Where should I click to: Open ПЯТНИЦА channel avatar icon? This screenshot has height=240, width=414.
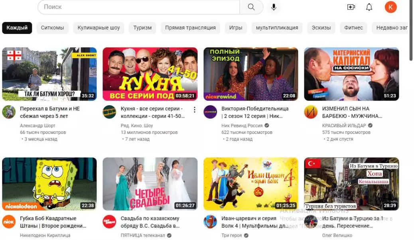(109, 222)
